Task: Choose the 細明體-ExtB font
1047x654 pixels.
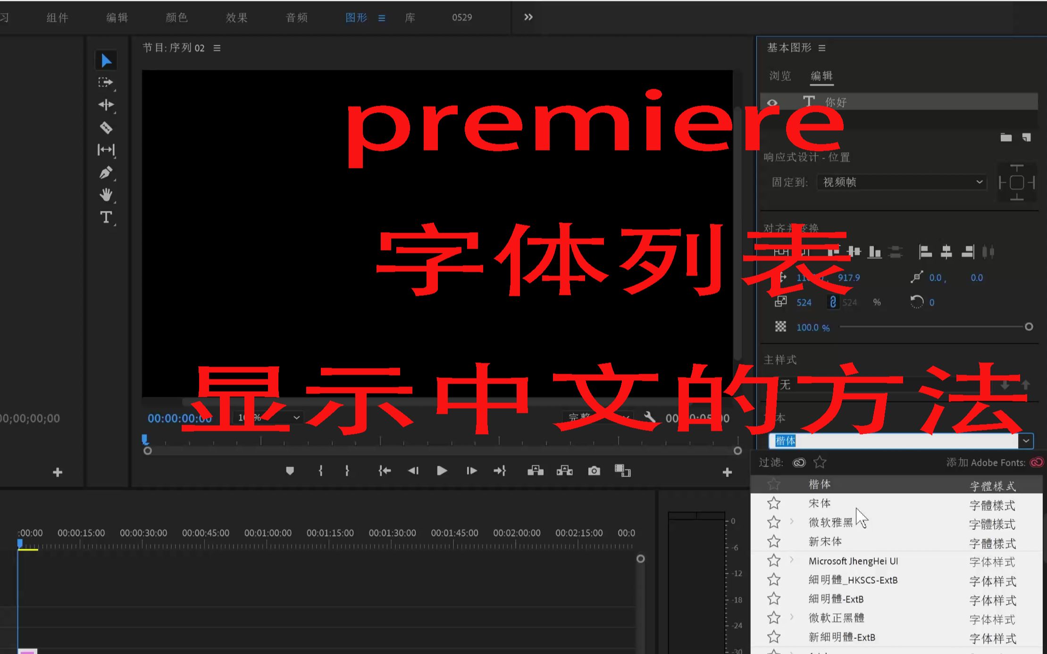Action: pyautogui.click(x=836, y=599)
